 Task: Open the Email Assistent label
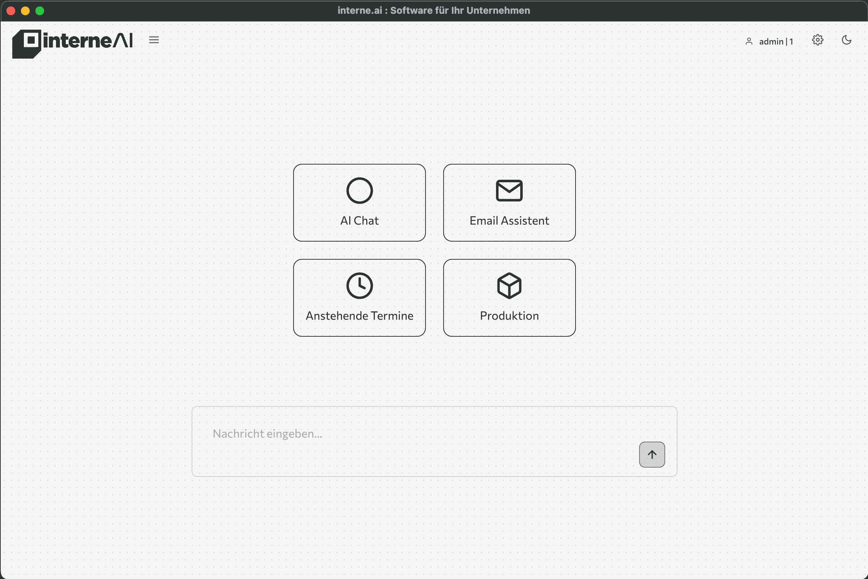[x=509, y=221]
